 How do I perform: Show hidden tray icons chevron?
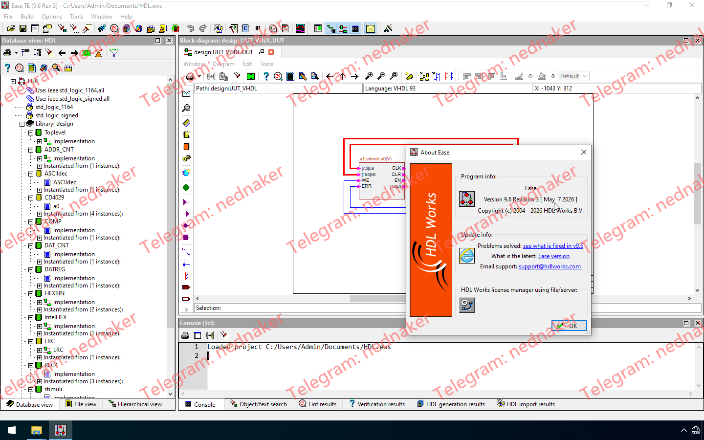(683, 430)
